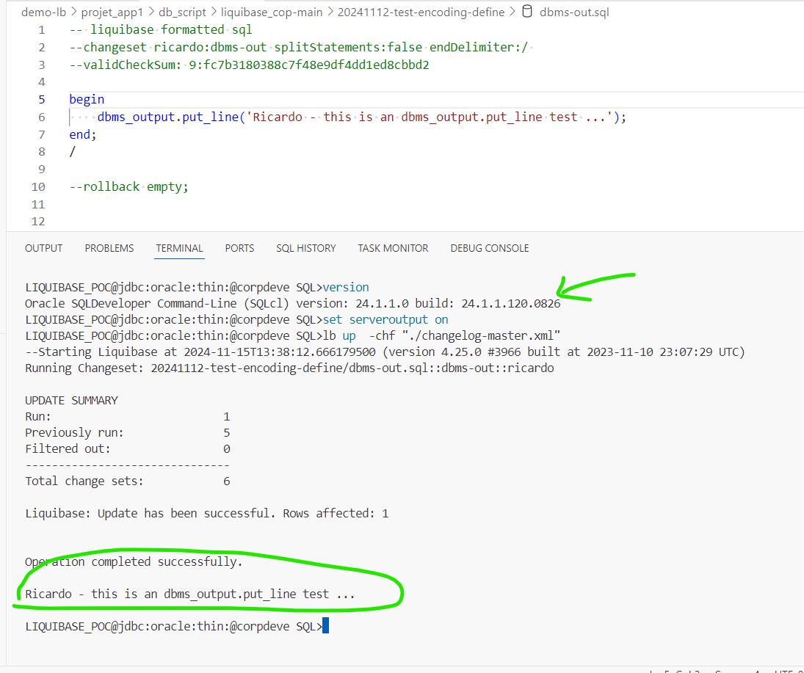804x673 pixels.
Task: Switch to the SQL HISTORY tab
Action: 306,248
